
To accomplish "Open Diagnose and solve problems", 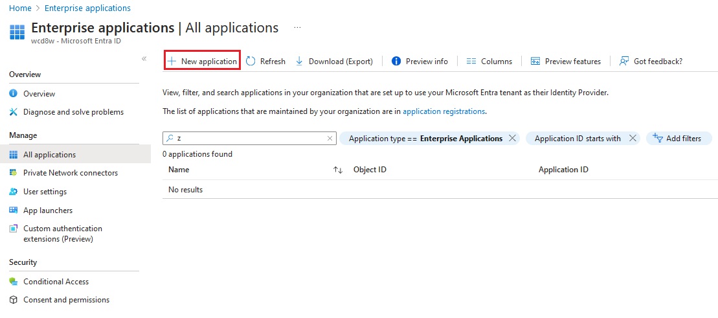I will [74, 112].
